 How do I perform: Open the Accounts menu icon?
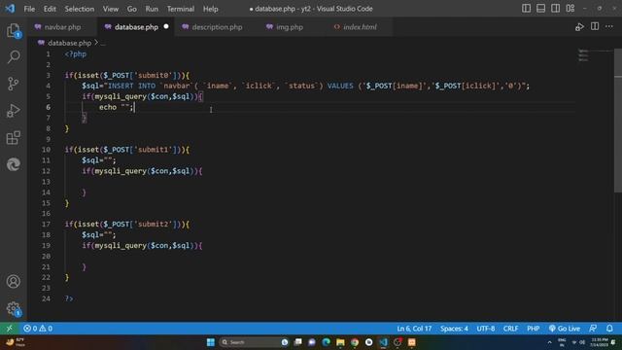point(13,281)
